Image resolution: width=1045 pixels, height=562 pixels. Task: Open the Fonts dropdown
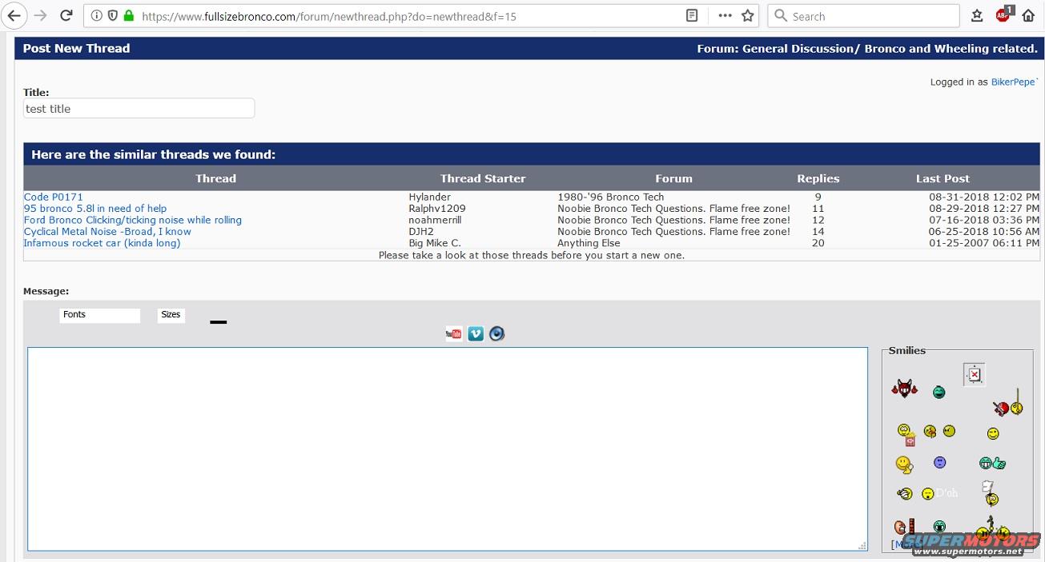[100, 315]
